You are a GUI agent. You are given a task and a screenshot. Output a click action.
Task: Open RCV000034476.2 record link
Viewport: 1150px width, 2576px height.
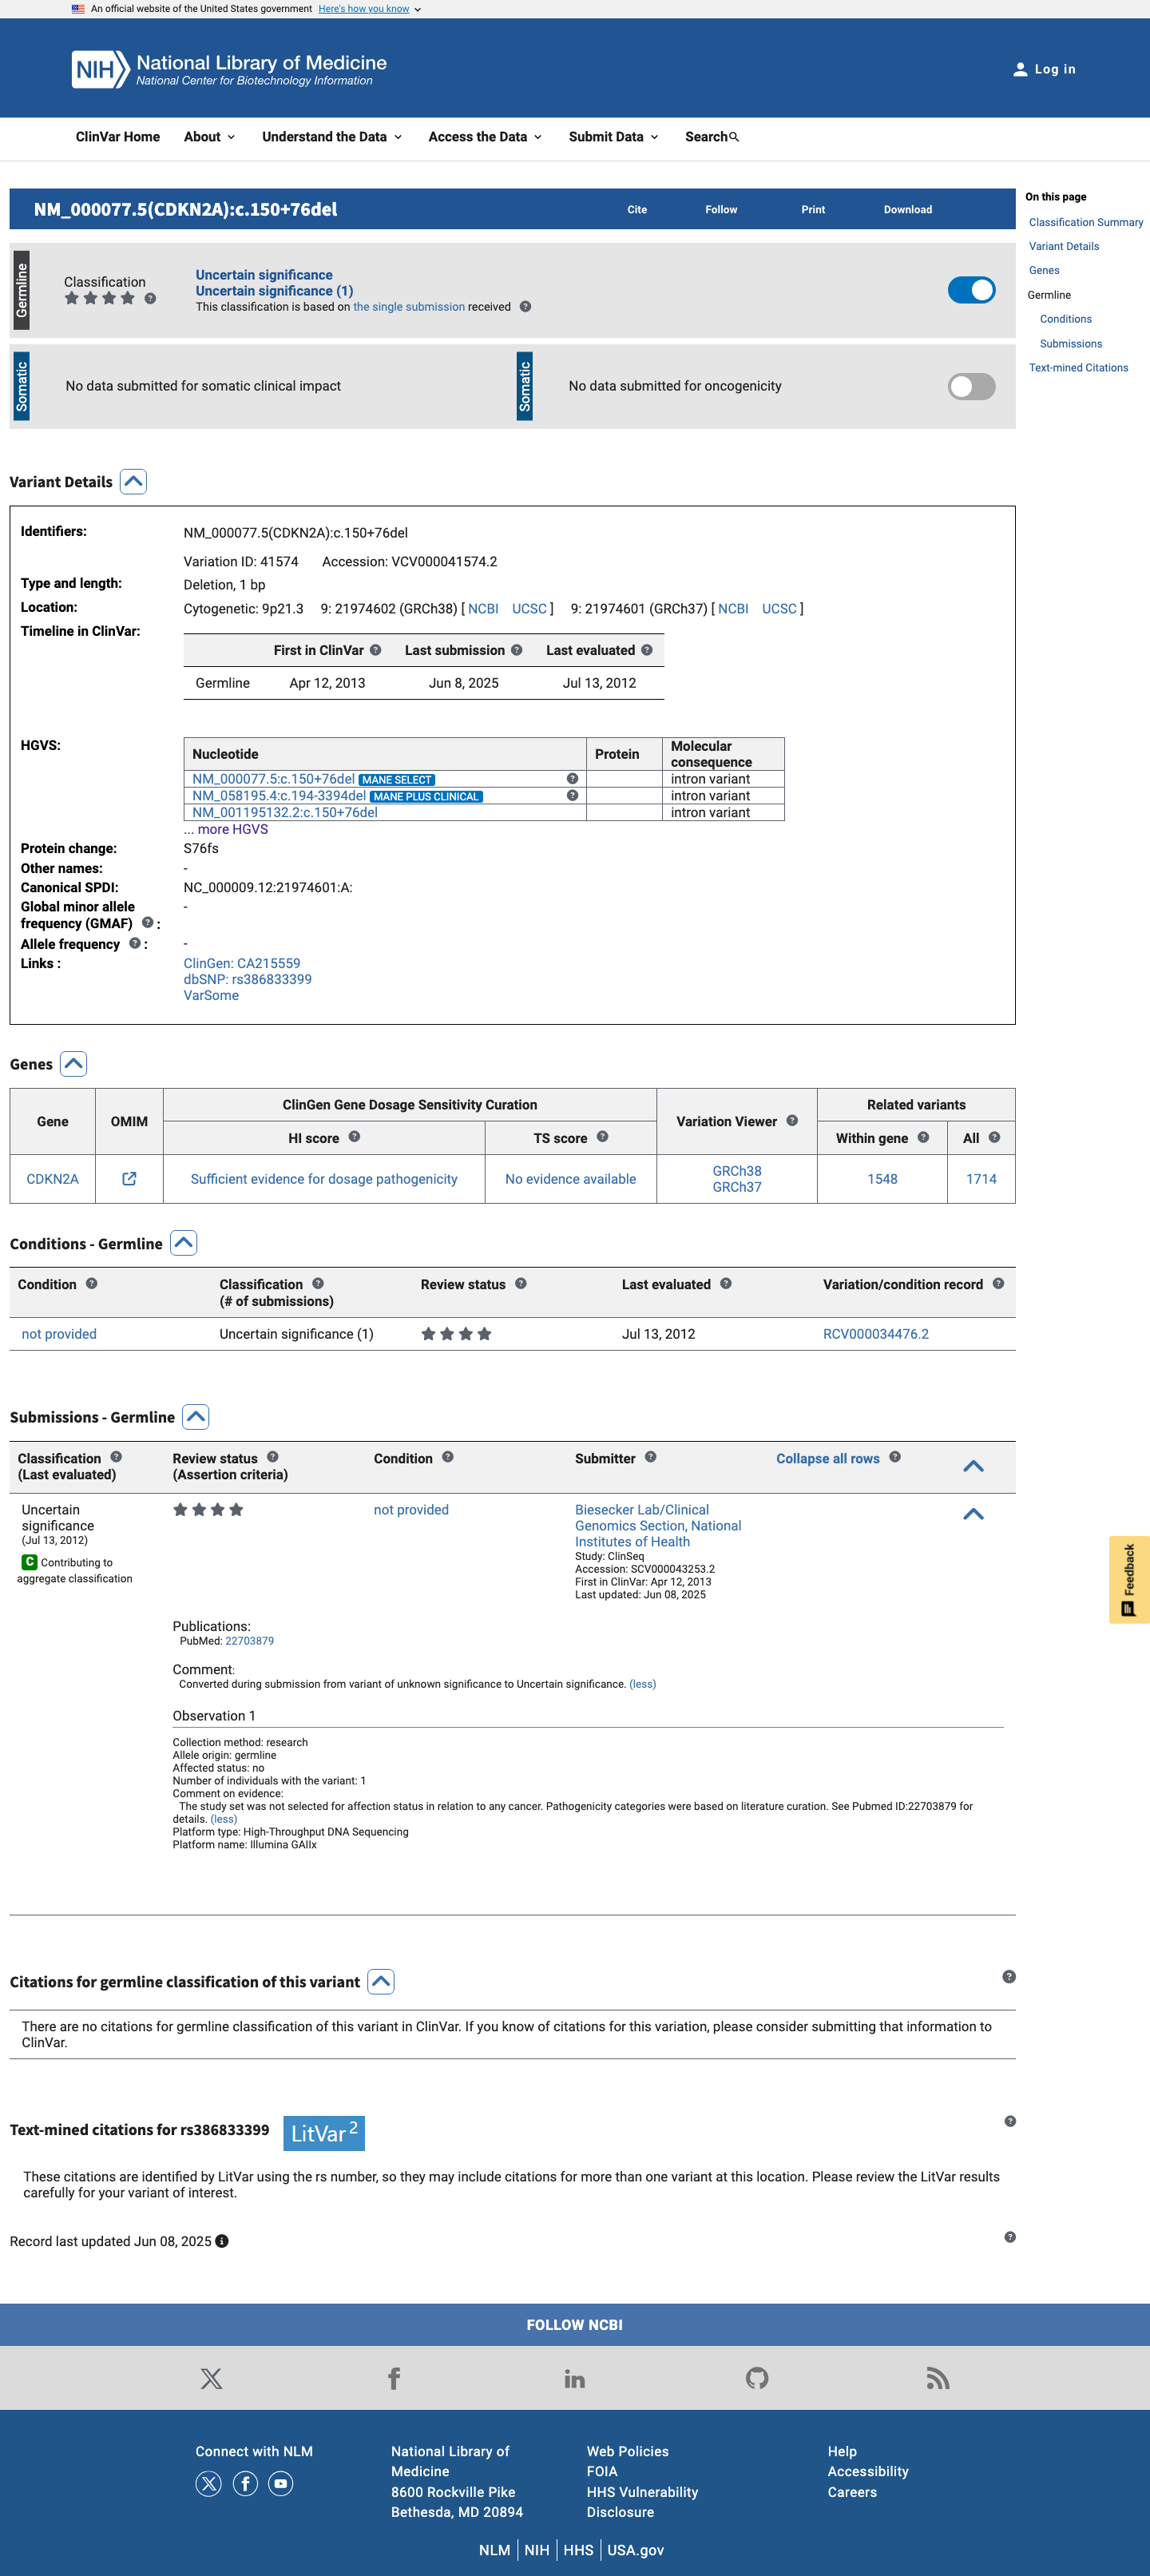click(x=876, y=1334)
